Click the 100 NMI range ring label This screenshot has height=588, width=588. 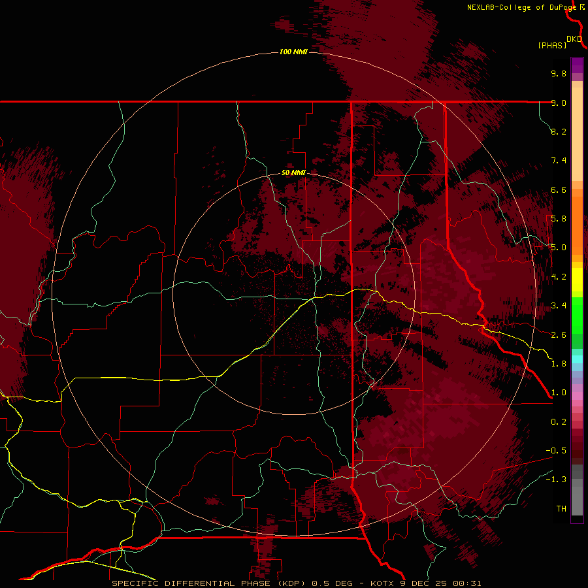click(x=293, y=52)
